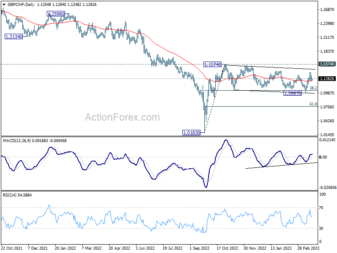Click the 7 Dec 2021 date label
337x253 pixels.
pos(38,248)
